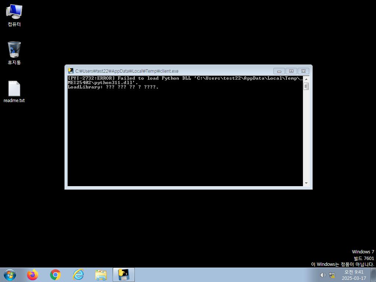This screenshot has width=376, height=282.
Task: Click the client.exe console title bar icon
Action: [x=71, y=71]
